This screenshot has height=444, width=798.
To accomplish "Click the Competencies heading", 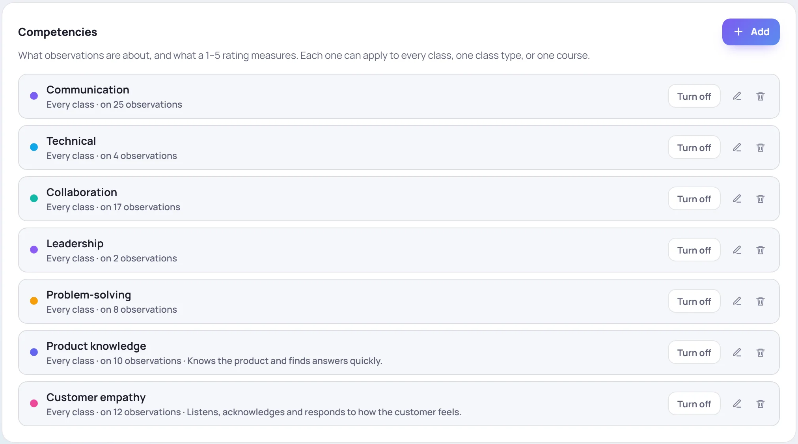I will (x=58, y=32).
